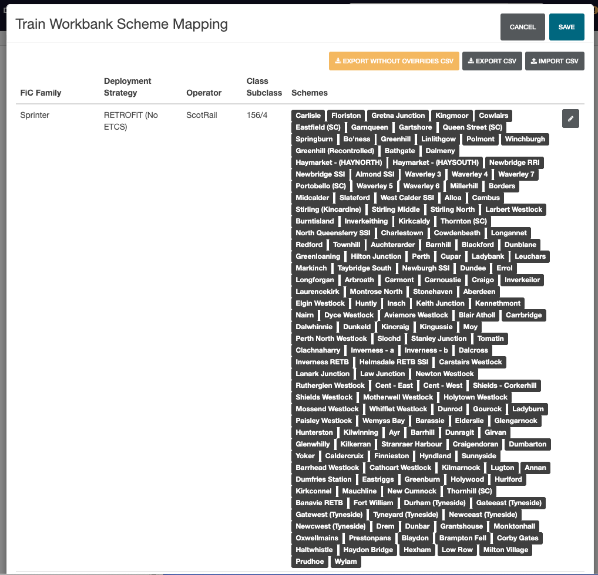This screenshot has width=598, height=575.
Task: Select the Inverness RETB scheme tag
Action: tap(322, 362)
